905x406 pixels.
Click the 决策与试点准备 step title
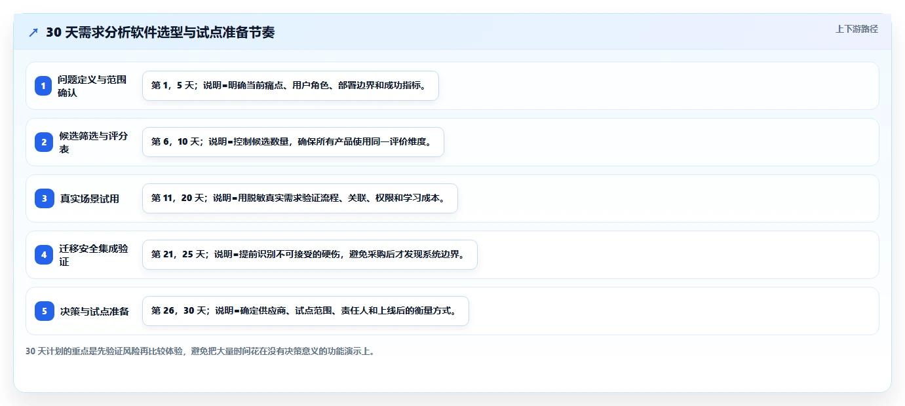tap(94, 311)
